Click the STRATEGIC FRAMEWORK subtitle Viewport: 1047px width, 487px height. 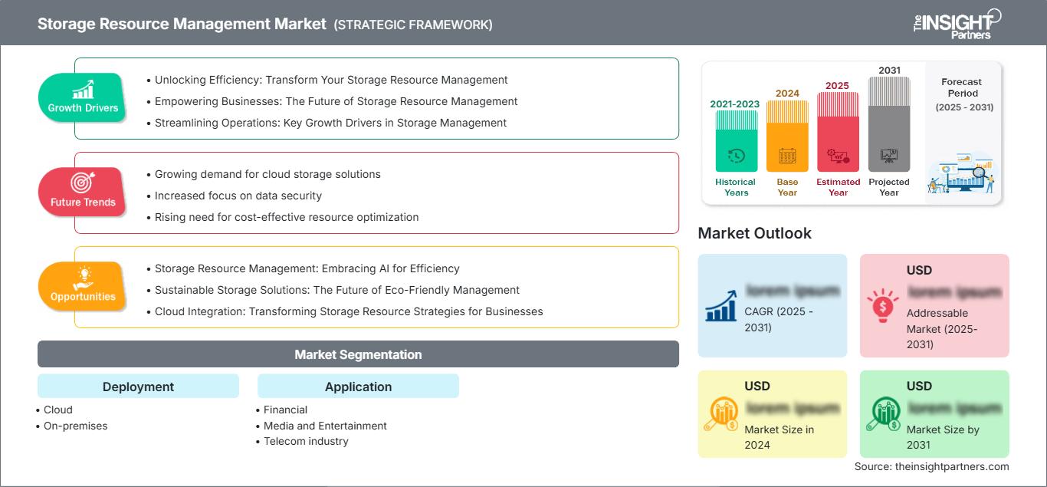(413, 25)
